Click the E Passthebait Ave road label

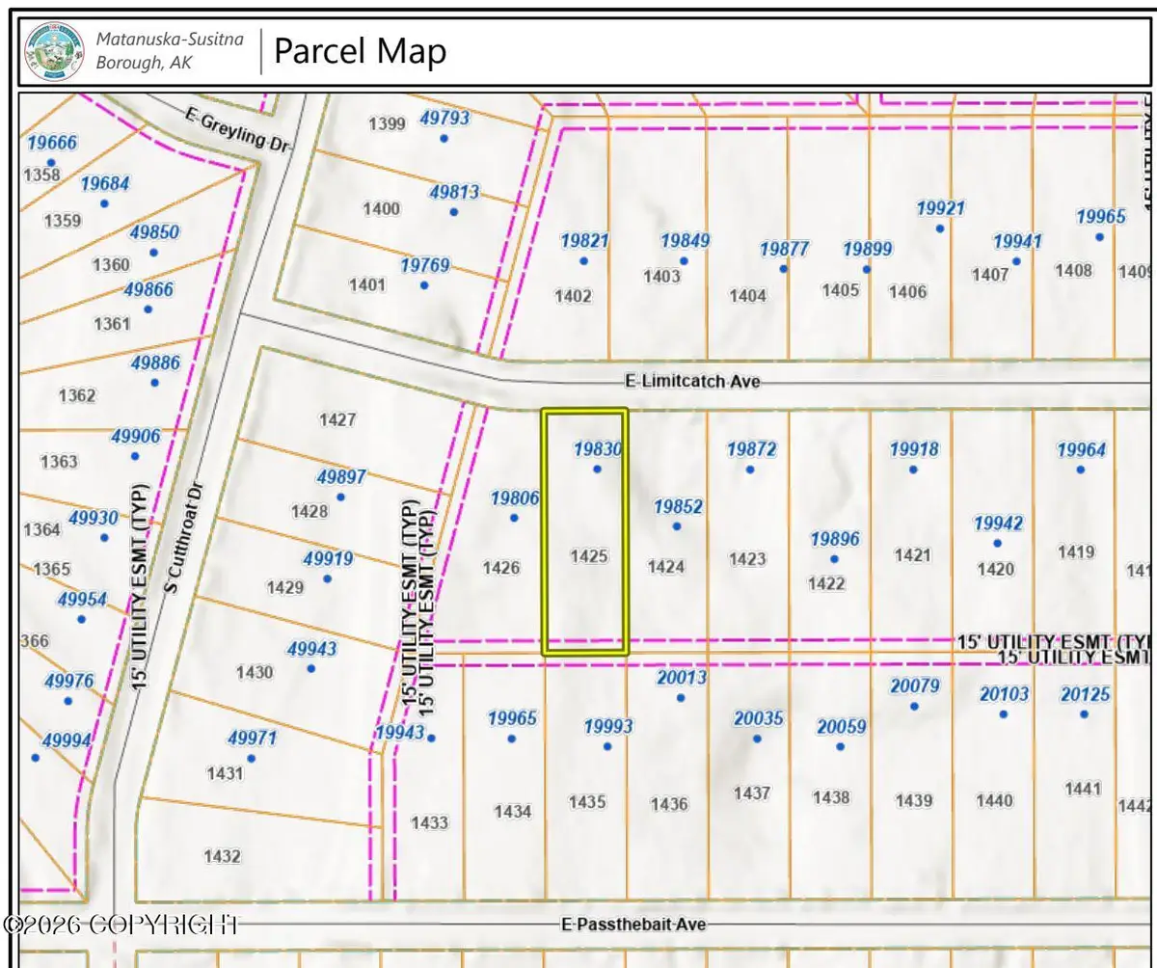click(633, 924)
